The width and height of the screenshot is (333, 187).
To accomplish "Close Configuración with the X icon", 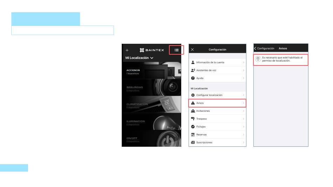I will click(x=192, y=49).
